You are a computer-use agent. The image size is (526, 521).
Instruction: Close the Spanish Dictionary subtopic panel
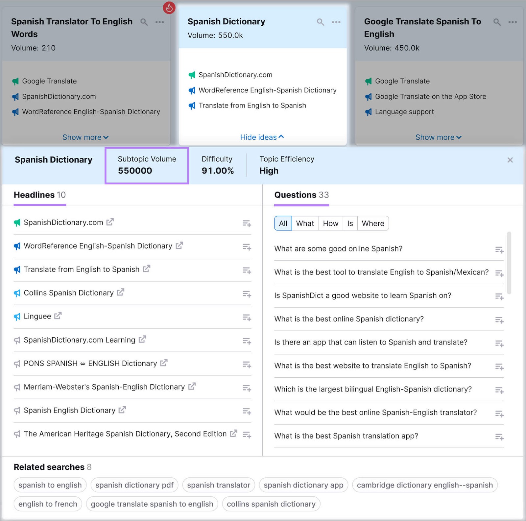[510, 160]
